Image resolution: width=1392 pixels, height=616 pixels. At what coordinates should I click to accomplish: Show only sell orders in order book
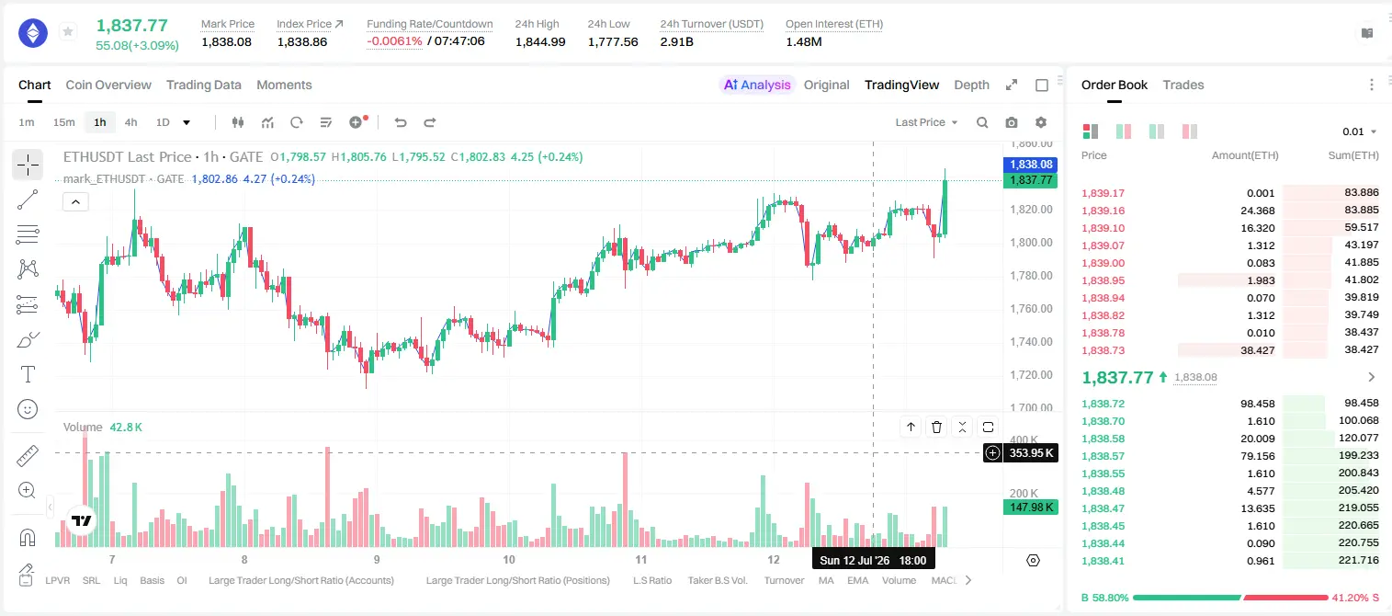point(1190,131)
